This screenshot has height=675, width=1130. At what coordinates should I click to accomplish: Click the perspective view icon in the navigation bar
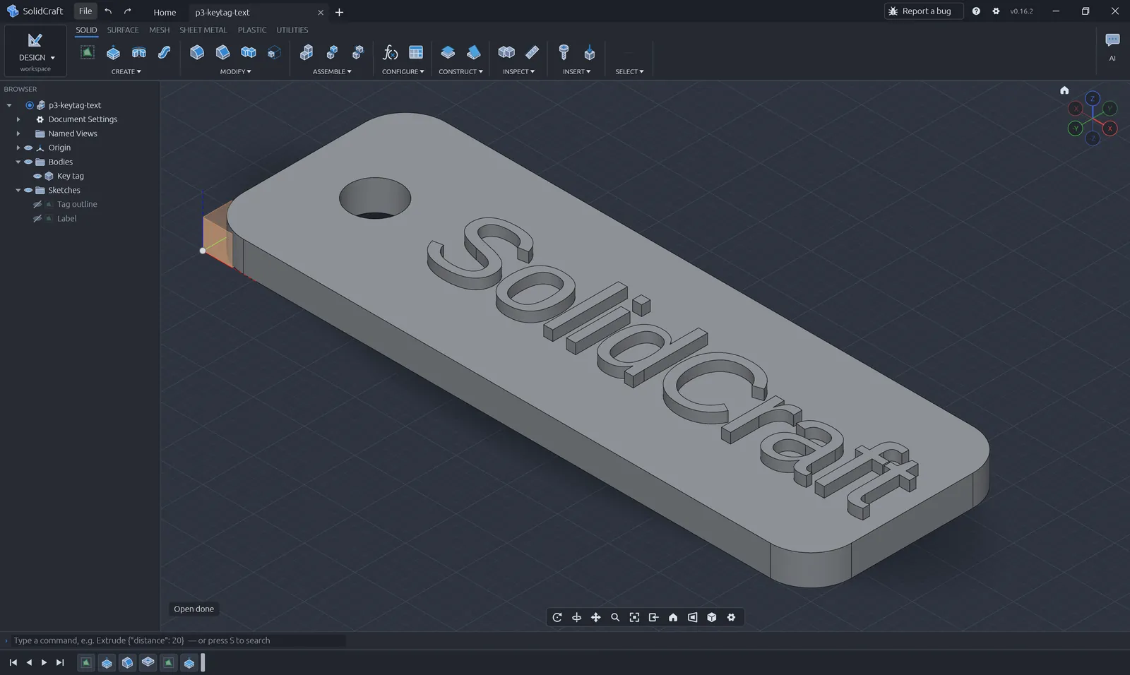click(692, 617)
